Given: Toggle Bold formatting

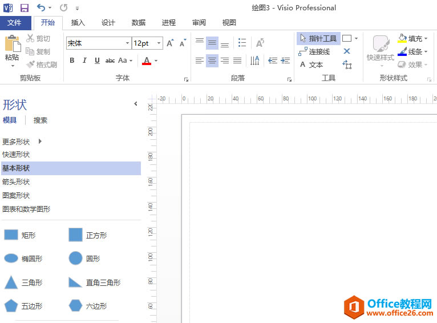Looking at the screenshot, I should [x=72, y=60].
